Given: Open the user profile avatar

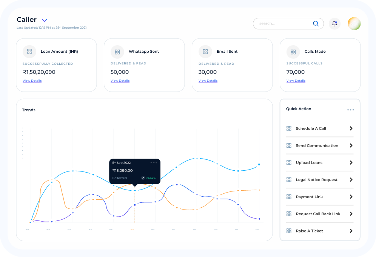Looking at the screenshot, I should [354, 24].
